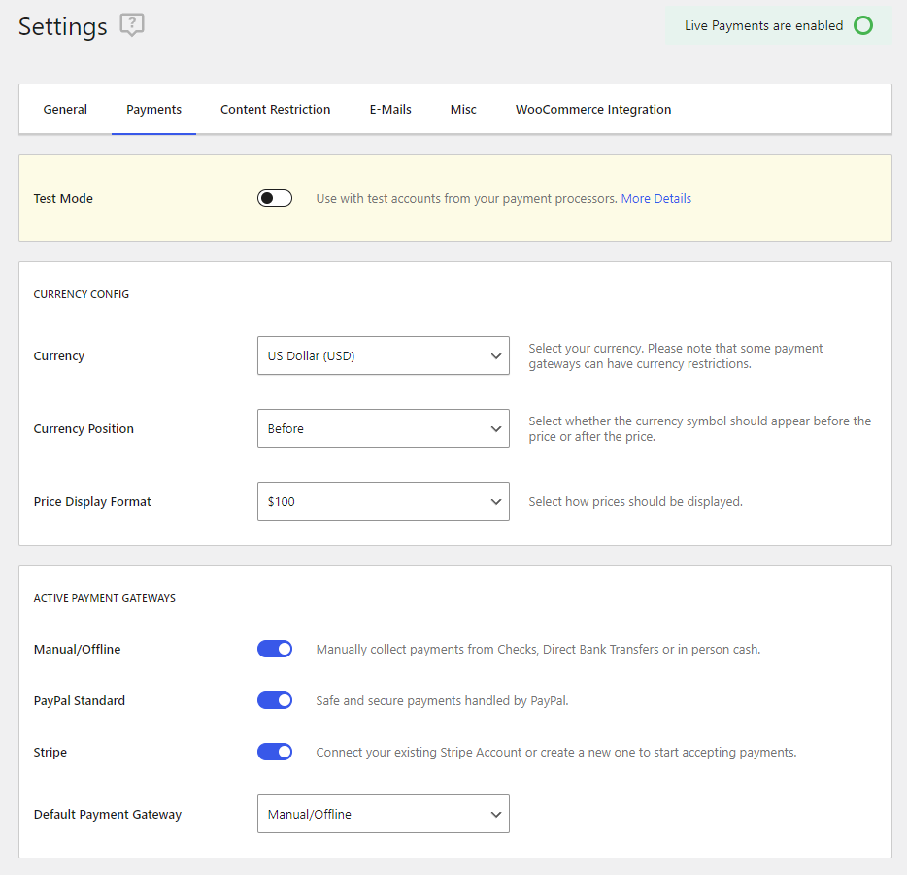Open the Currency dropdown
The image size is (907, 875).
(384, 355)
